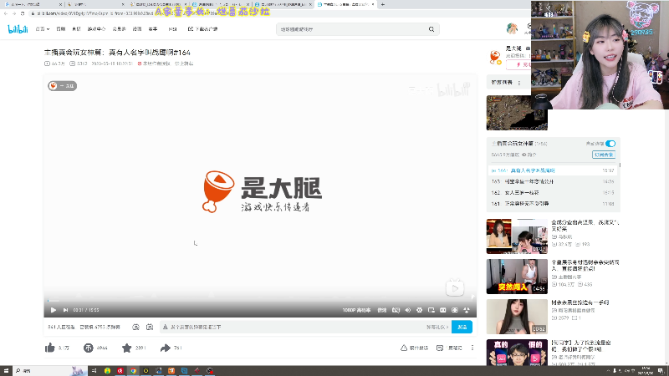The width and height of the screenshot is (669, 376).
Task: Click the playlist scrollbar
Action: 620,165
